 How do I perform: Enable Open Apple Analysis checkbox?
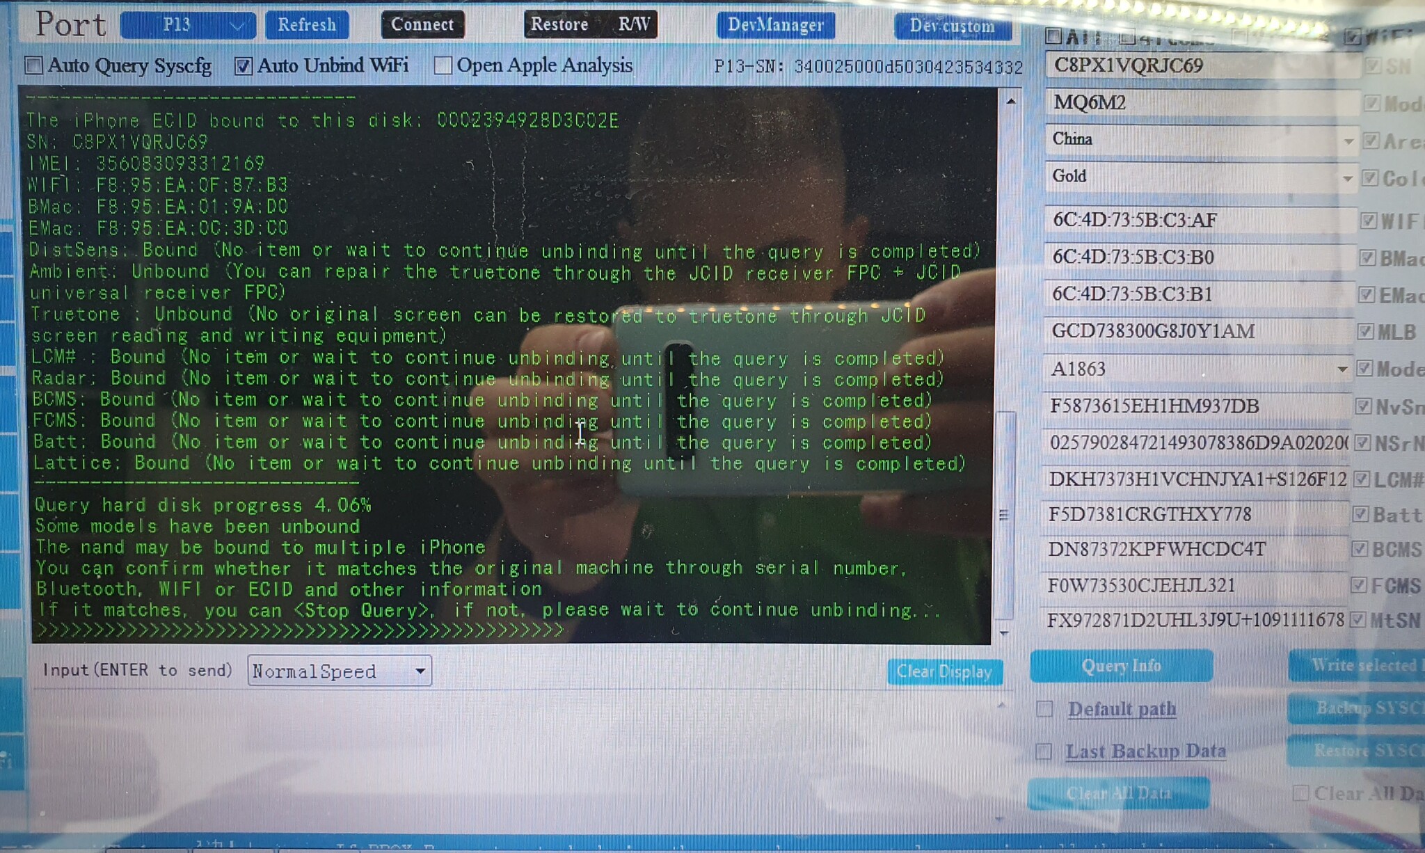click(x=443, y=65)
